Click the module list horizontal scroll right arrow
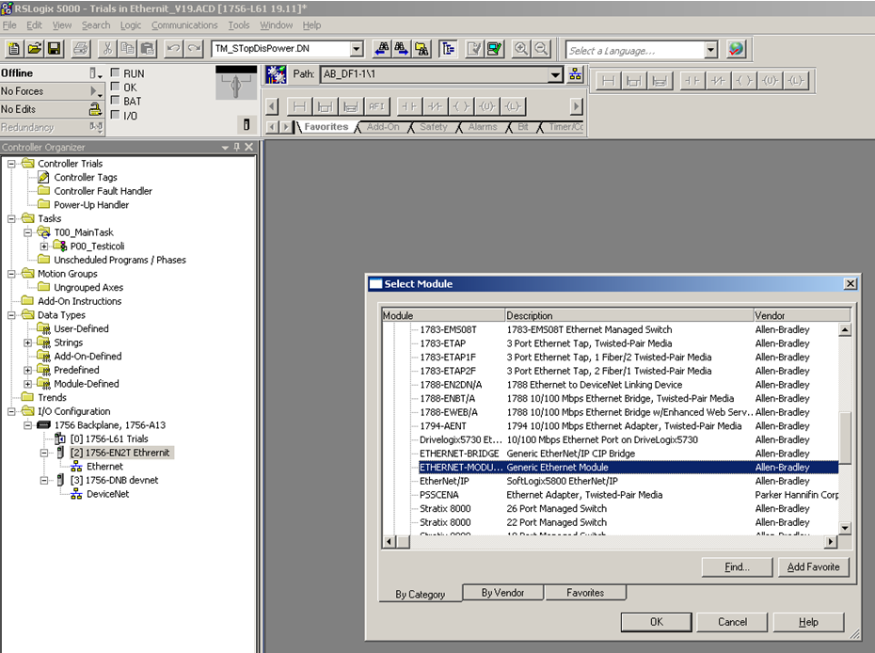The height and width of the screenshot is (653, 875). point(832,541)
